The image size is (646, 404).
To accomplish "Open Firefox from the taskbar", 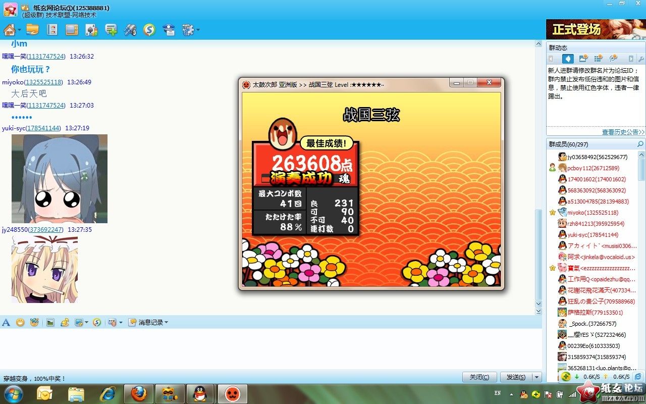I will click(139, 393).
